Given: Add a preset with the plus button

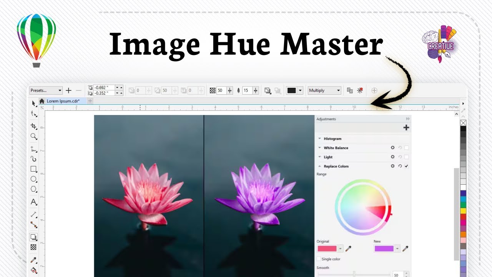Looking at the screenshot, I should [x=68, y=90].
